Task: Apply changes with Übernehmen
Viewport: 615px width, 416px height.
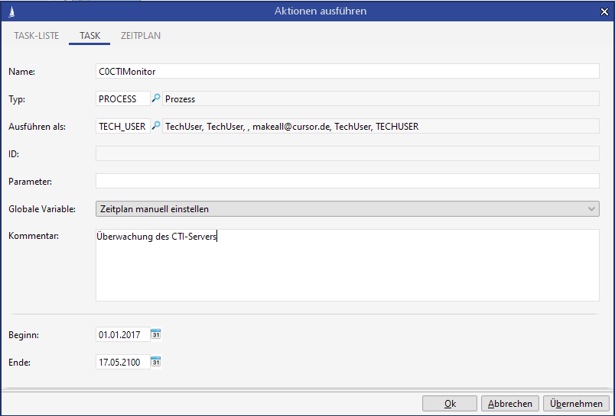Action: [x=577, y=404]
